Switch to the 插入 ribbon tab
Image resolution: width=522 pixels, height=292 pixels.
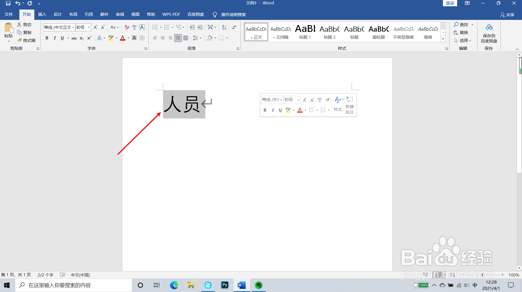pyautogui.click(x=42, y=14)
